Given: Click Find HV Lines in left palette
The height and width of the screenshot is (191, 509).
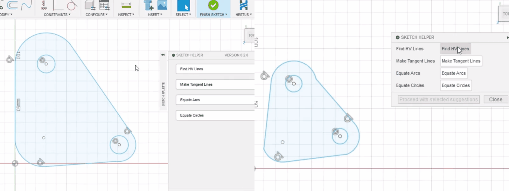Looking at the screenshot, I should click(215, 69).
